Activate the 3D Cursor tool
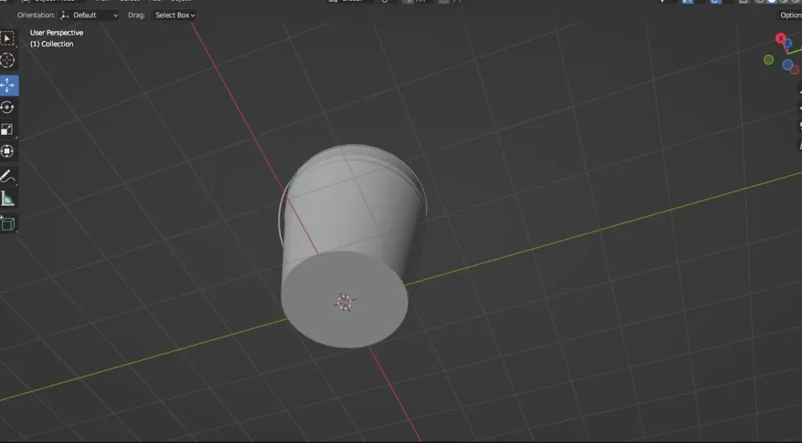Viewport: 802px width, 443px height. (x=7, y=61)
